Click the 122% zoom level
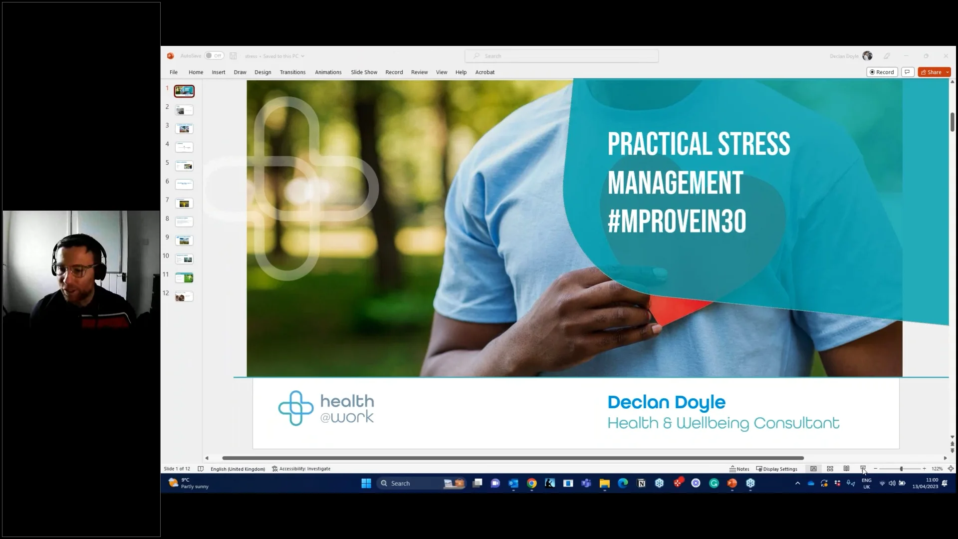This screenshot has width=958, height=539. pyautogui.click(x=937, y=469)
